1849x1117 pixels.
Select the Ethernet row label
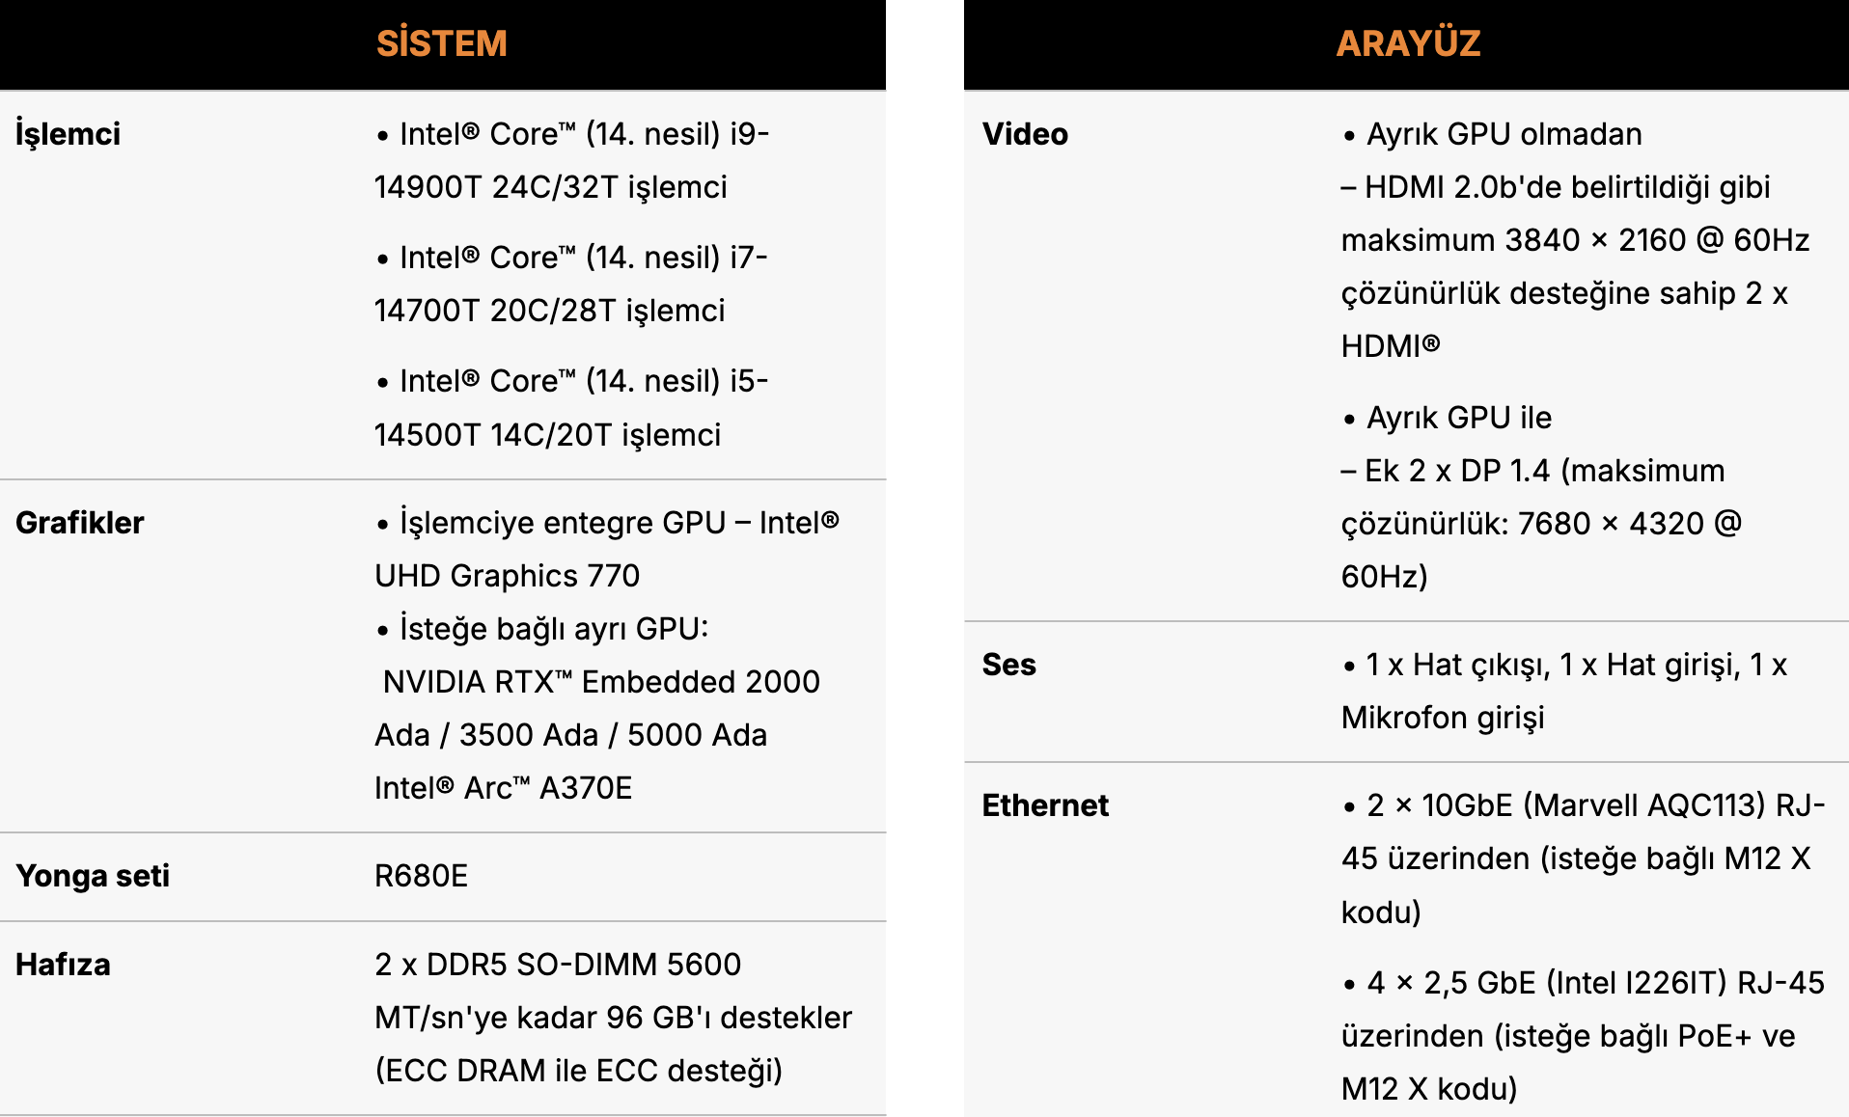1045,805
